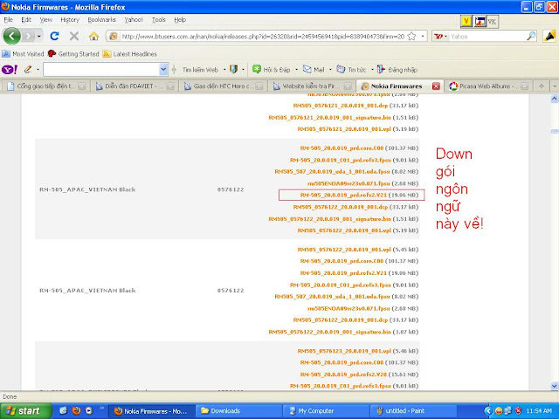559x419 pixels.
Task: Click the VK toolbar icon
Action: (492, 22)
